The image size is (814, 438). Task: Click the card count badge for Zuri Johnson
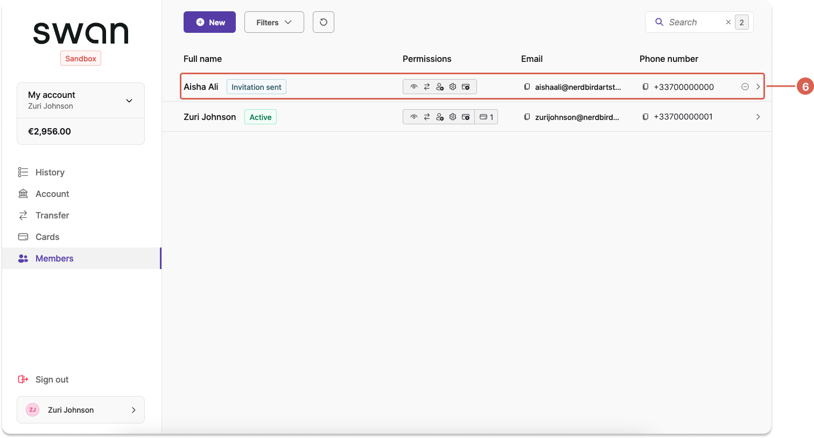click(x=486, y=117)
